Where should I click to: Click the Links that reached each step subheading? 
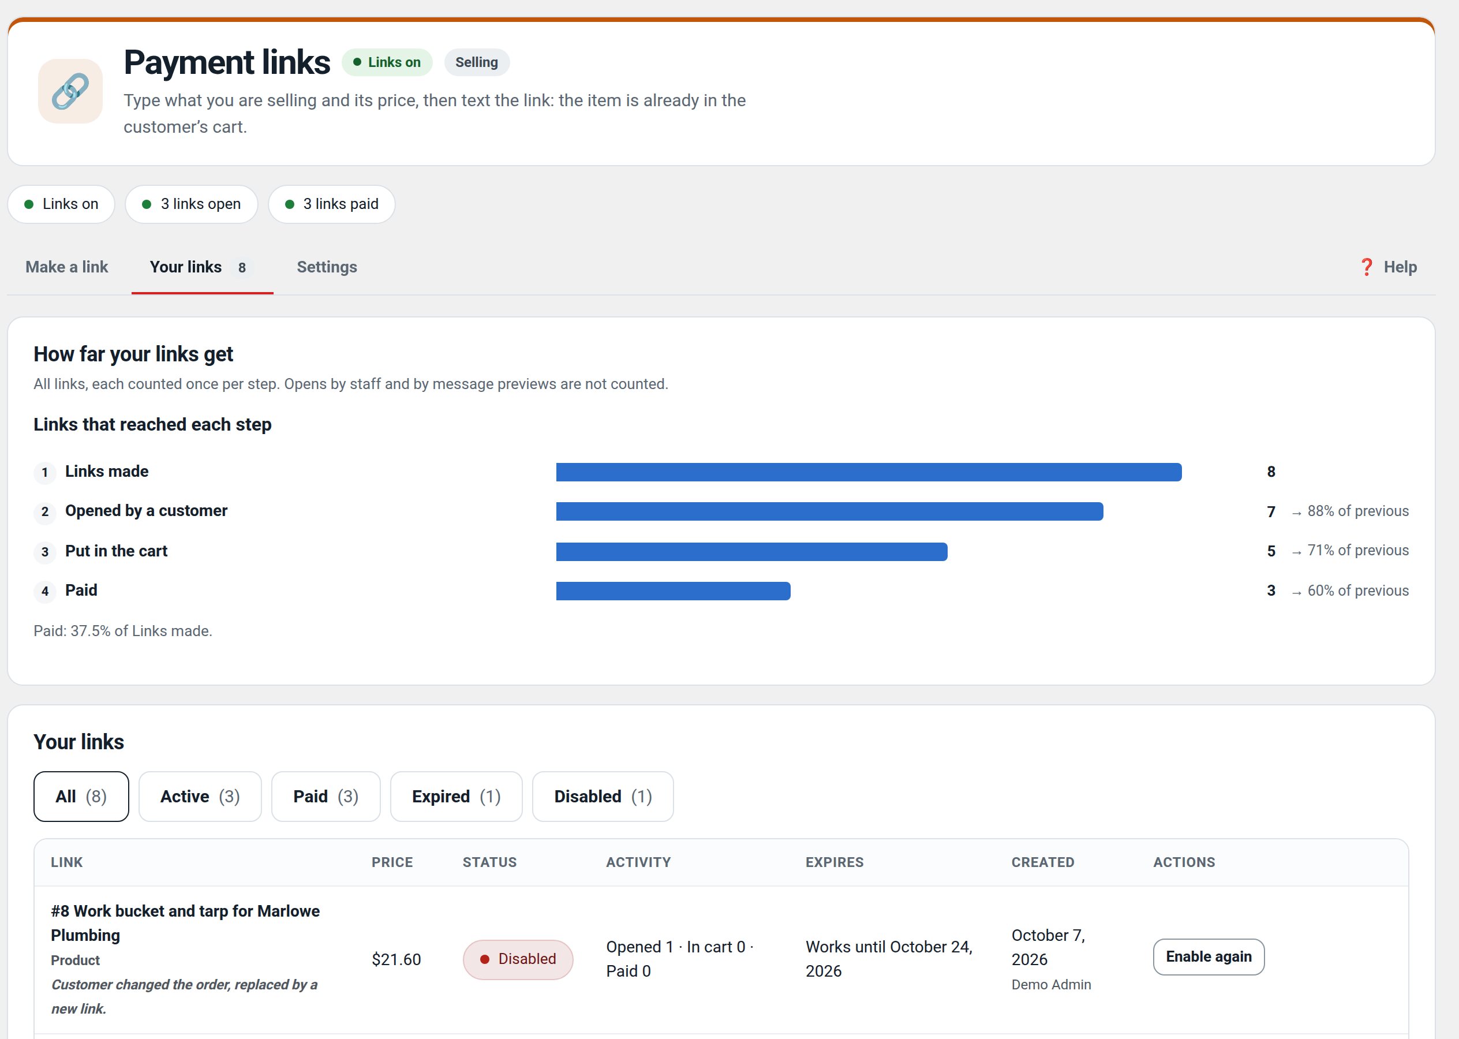point(152,424)
